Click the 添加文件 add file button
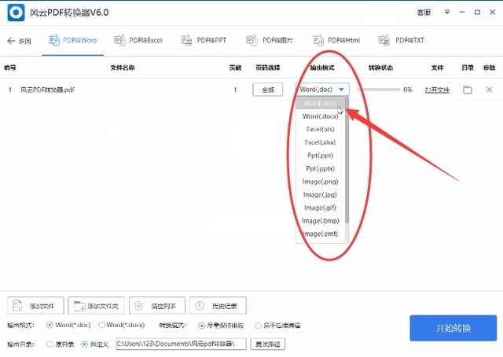 35,306
